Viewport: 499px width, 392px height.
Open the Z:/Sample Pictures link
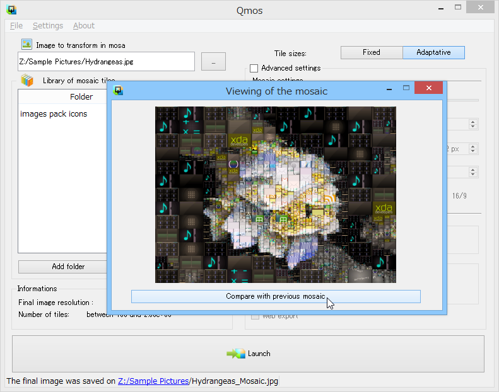pos(153,381)
